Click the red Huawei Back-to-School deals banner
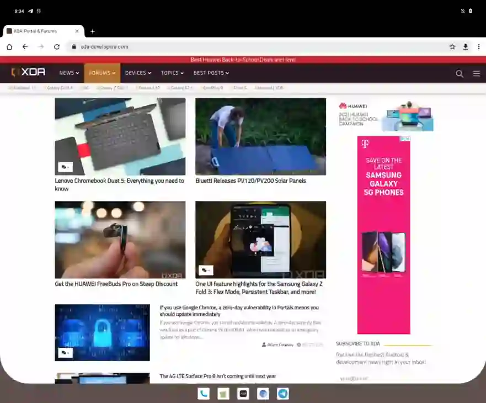486x403 pixels. pos(243,60)
